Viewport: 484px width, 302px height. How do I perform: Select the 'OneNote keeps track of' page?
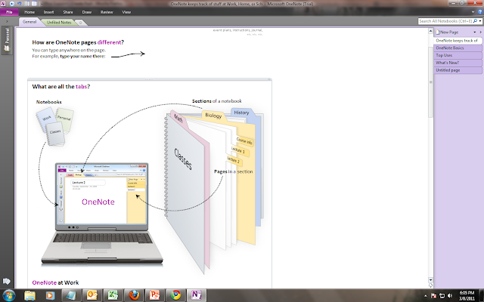[x=458, y=40]
